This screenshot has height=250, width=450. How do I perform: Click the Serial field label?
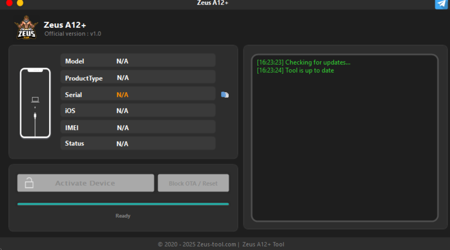pos(74,95)
